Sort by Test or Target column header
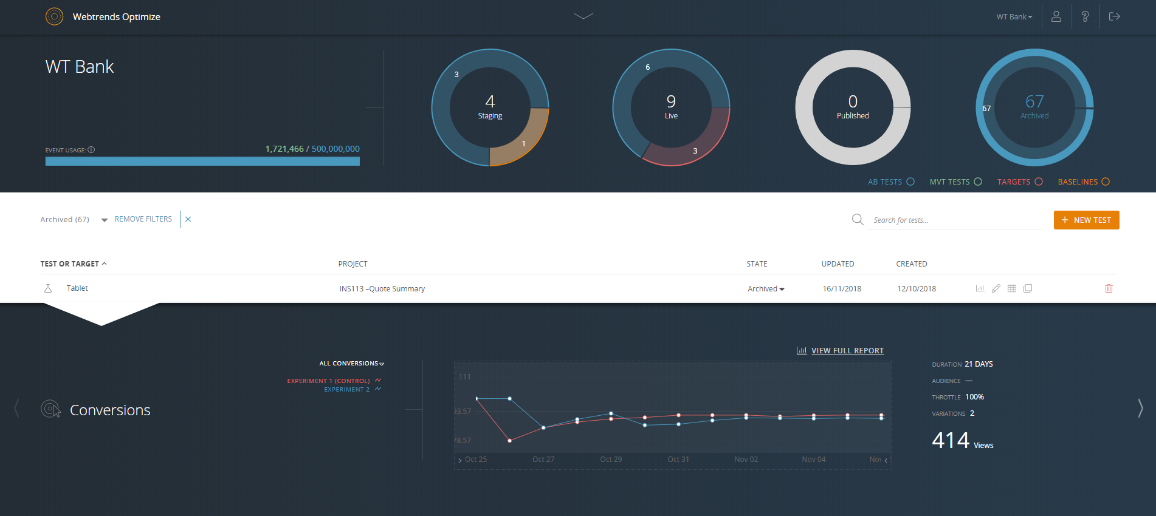Image resolution: width=1156 pixels, height=516 pixels. [74, 263]
